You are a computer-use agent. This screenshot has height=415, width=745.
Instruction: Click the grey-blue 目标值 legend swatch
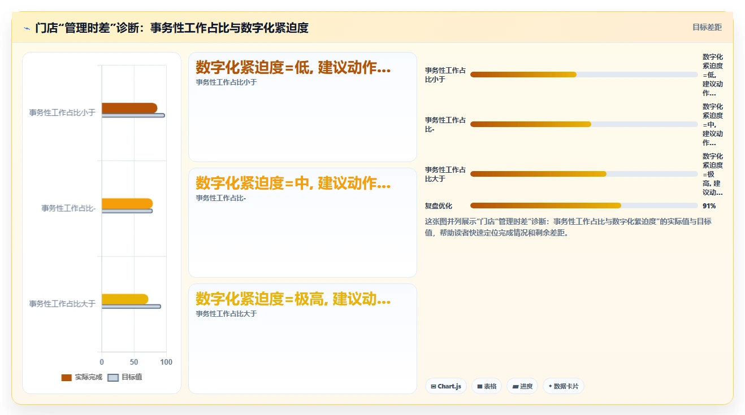[113, 378]
